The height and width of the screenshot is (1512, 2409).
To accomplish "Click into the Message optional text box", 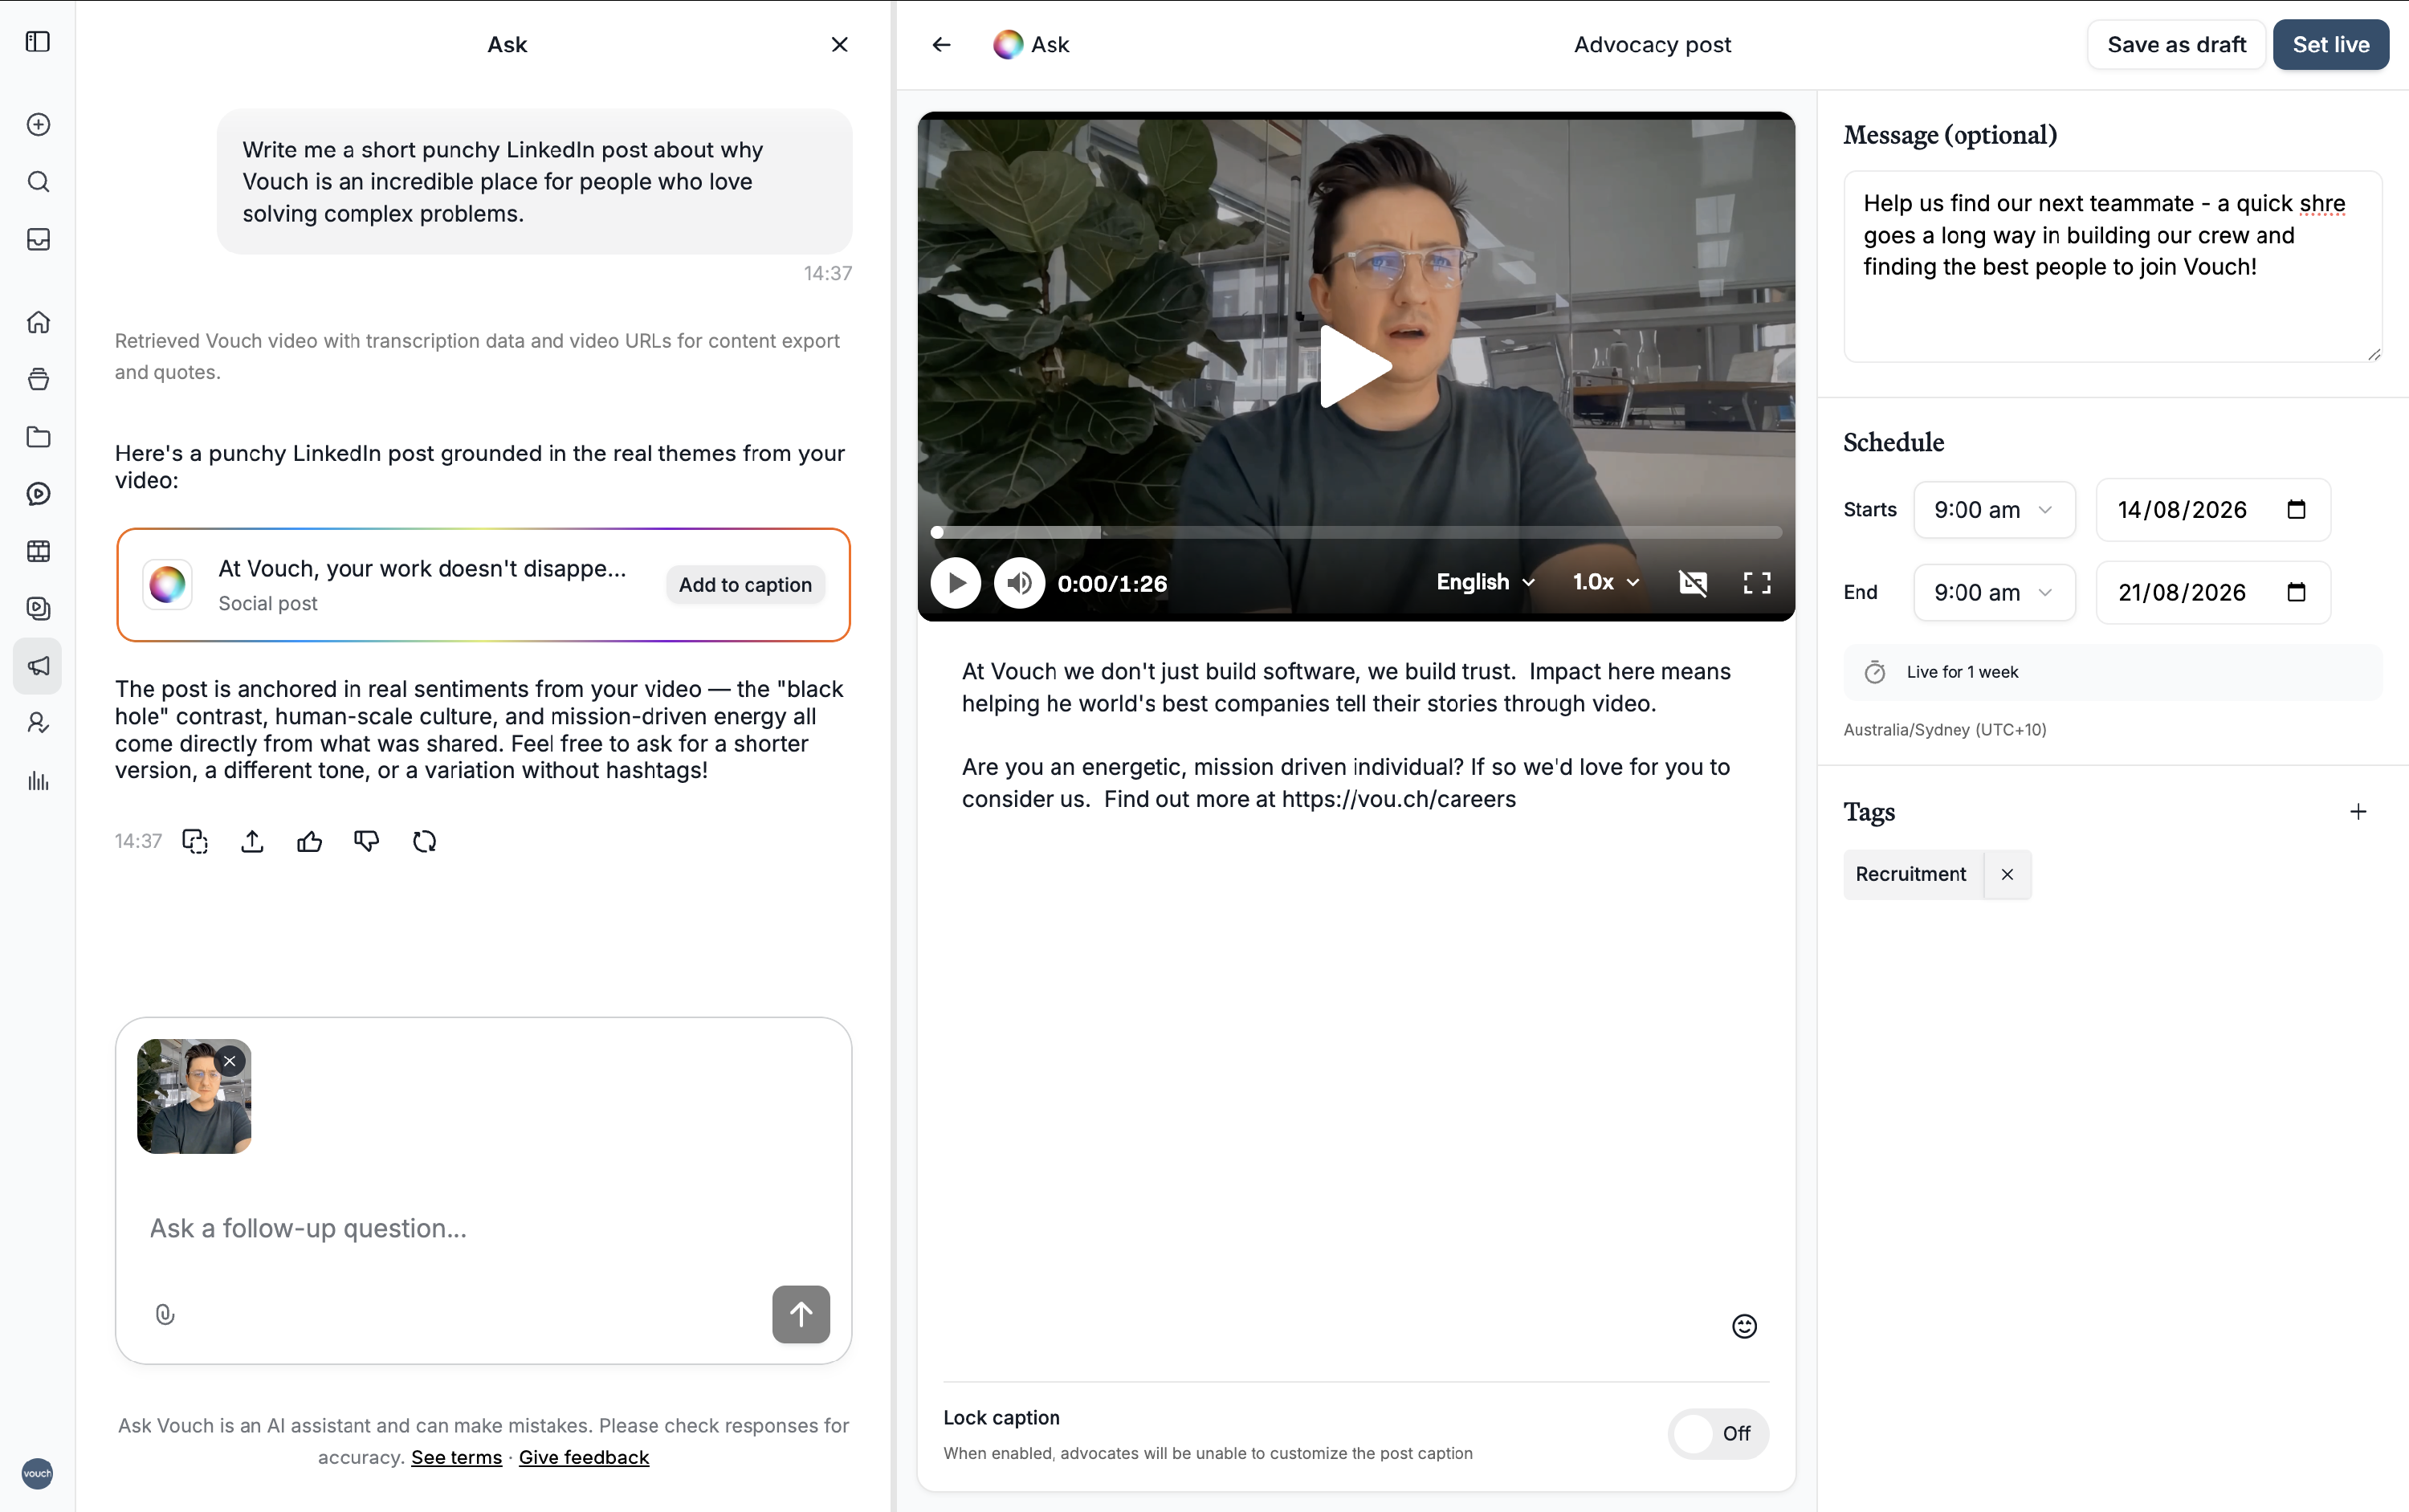I will [2112, 266].
